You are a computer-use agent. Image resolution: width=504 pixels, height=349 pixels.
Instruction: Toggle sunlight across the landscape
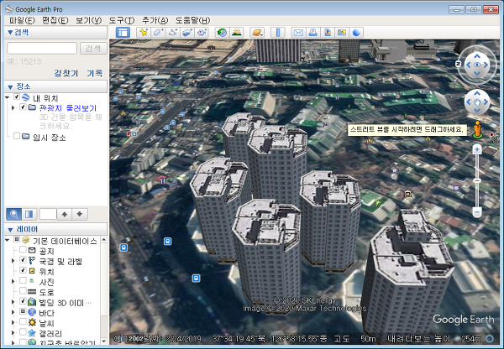[237, 33]
